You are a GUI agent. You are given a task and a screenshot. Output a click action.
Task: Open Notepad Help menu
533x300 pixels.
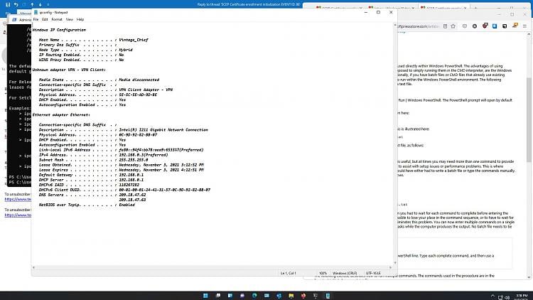[x=80, y=19]
